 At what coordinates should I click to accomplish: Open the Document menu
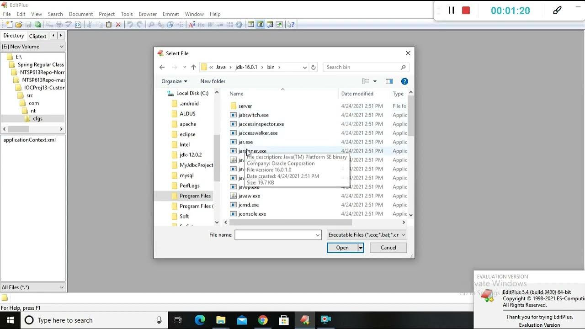(x=81, y=14)
